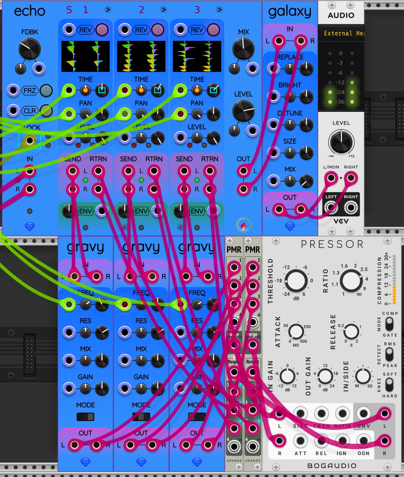This screenshot has height=477, width=404.
Task: Click the galaxy DETUNE CV jack
Action: point(273,125)
